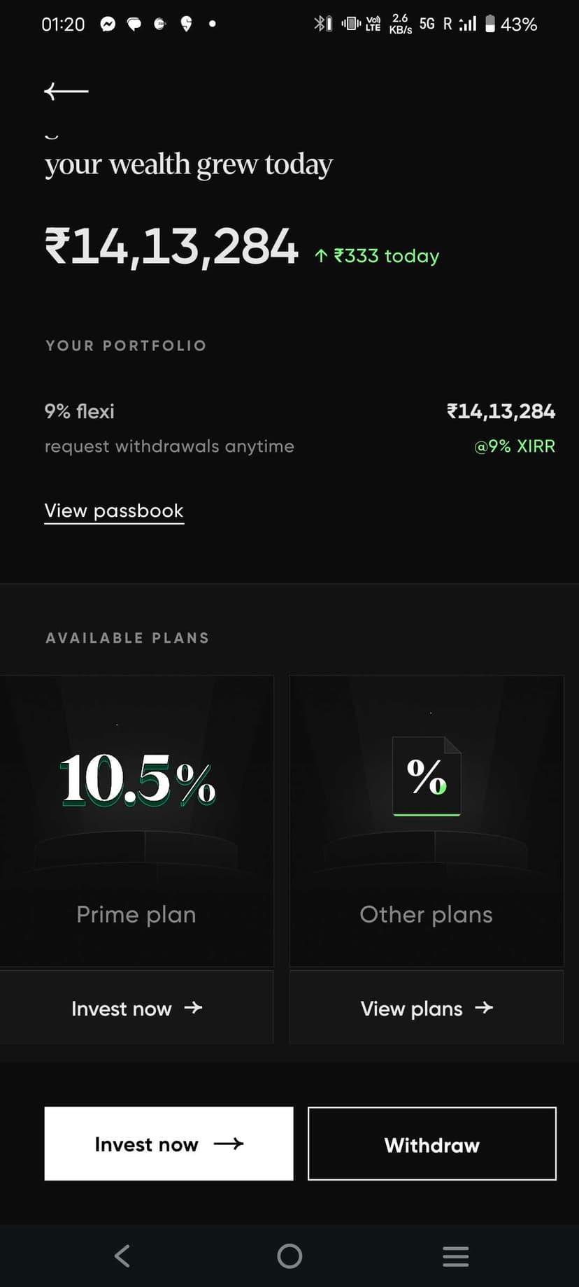This screenshot has height=1287, width=579.
Task: Tap the Android back navigation icon
Action: (122, 1256)
